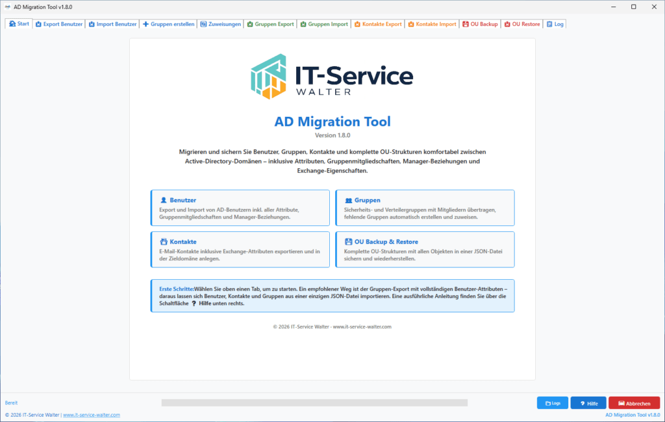Click the Benutzer card heading
The height and width of the screenshot is (422, 665).
182,200
